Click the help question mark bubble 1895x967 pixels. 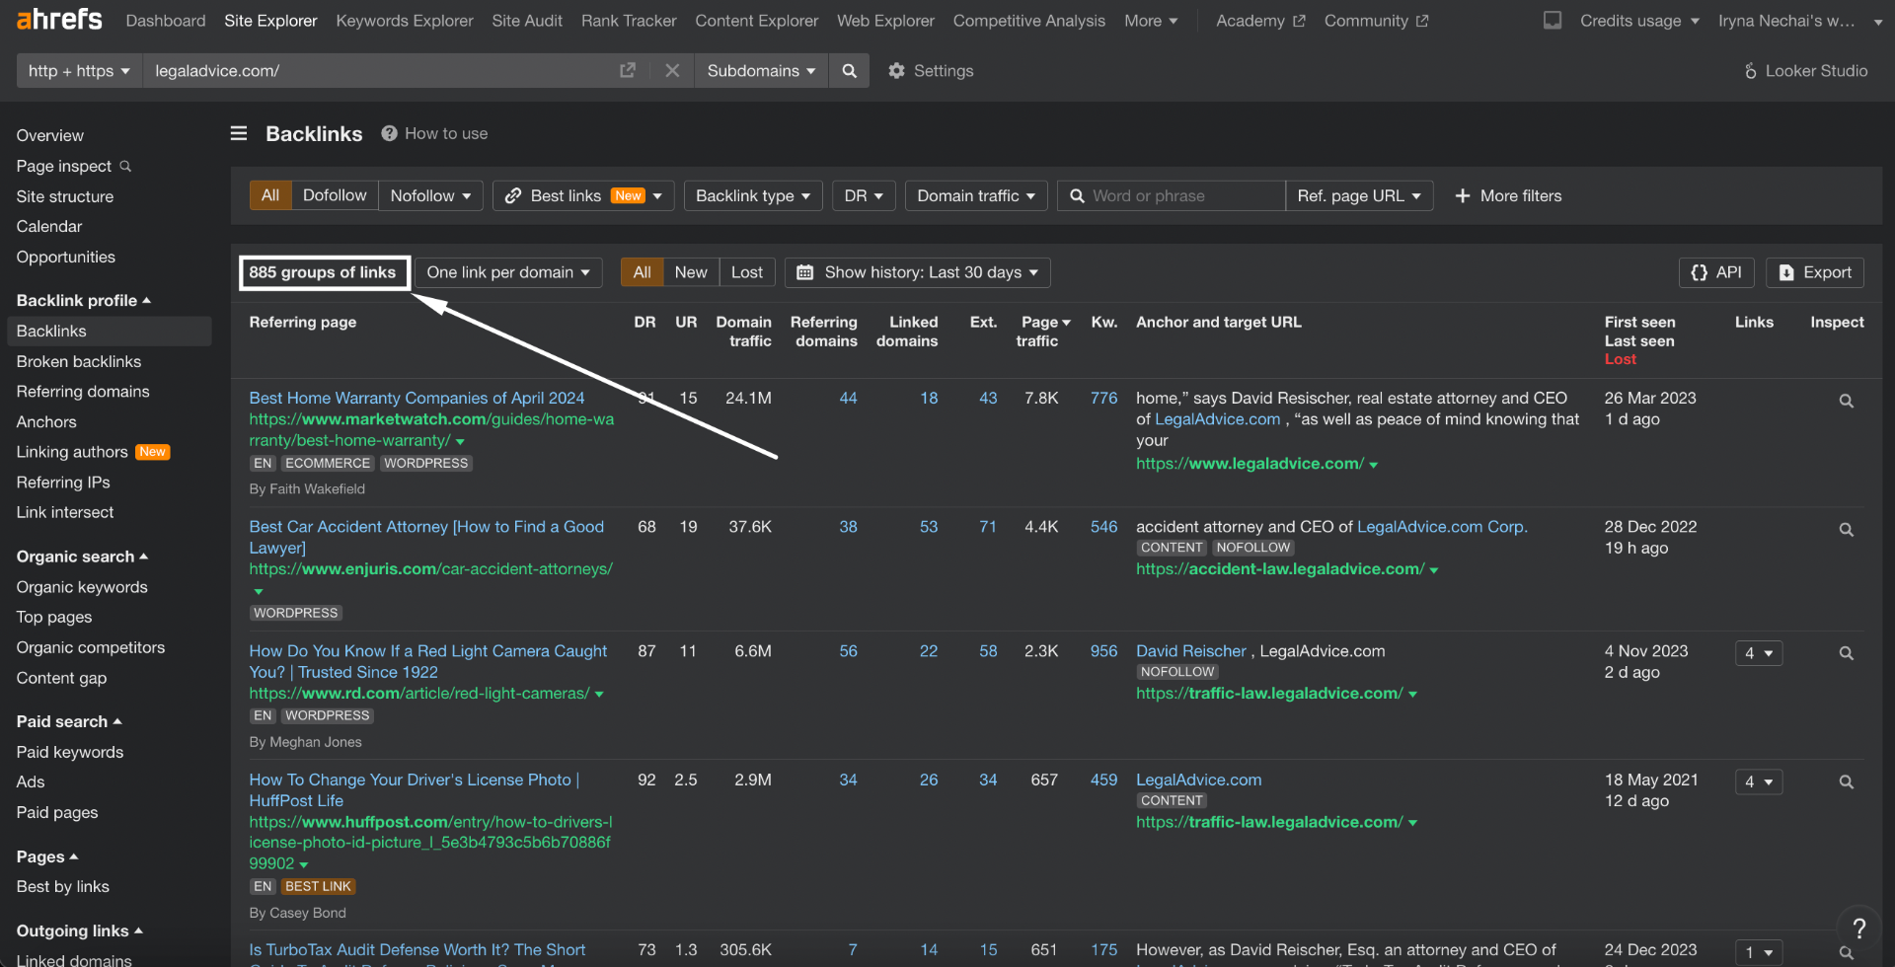(x=1858, y=928)
